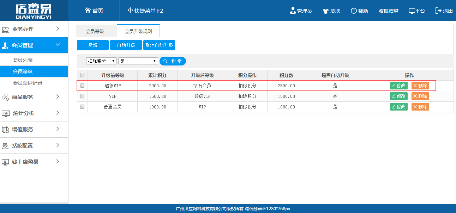Image resolution: width=456 pixels, height=213 pixels.
Task: Open 会员列表 in the sidebar
Action: pyautogui.click(x=23, y=60)
